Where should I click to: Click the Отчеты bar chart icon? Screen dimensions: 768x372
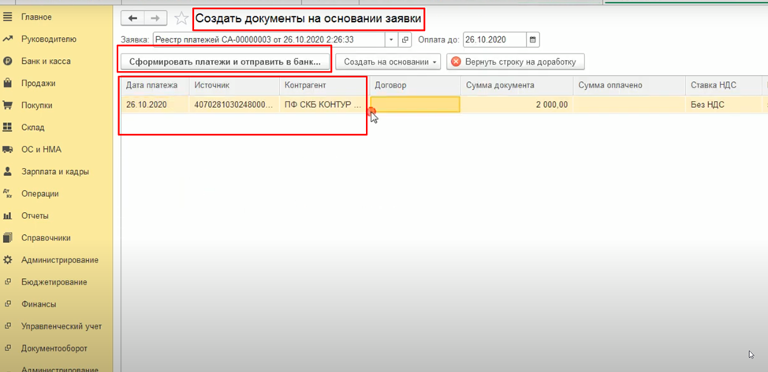[x=7, y=216]
